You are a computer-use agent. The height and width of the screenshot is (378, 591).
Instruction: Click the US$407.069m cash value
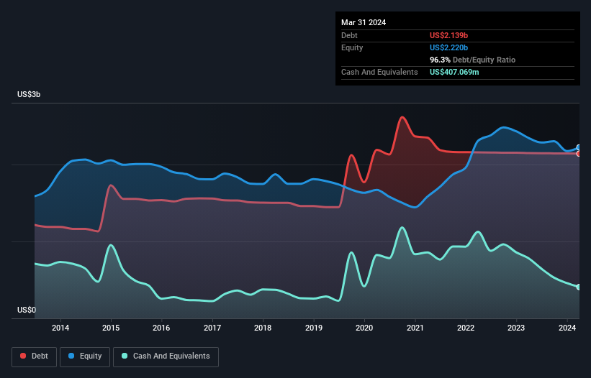coord(454,72)
